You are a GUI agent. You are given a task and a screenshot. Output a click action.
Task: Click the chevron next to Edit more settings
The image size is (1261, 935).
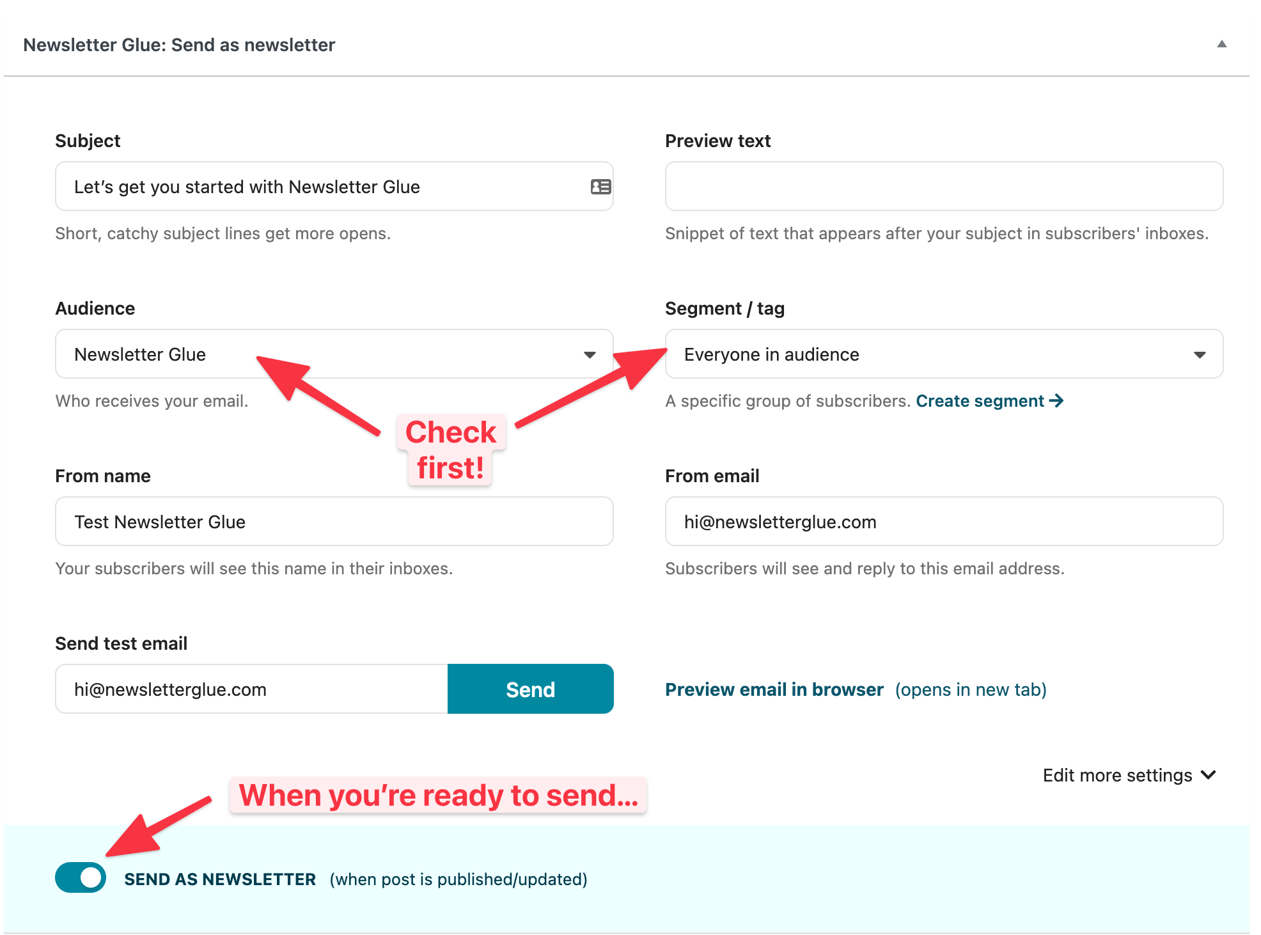click(x=1209, y=775)
